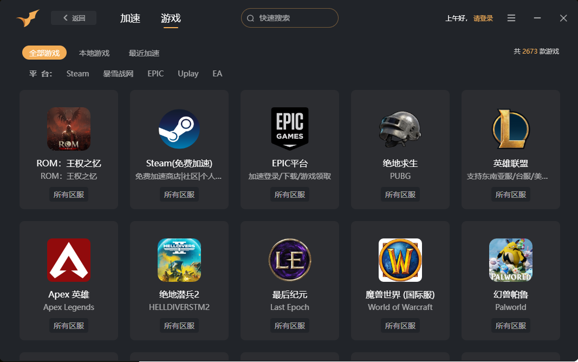Choose 所有区服 region for 英雄联盟
Screen dimensions: 578x362
[x=510, y=195]
